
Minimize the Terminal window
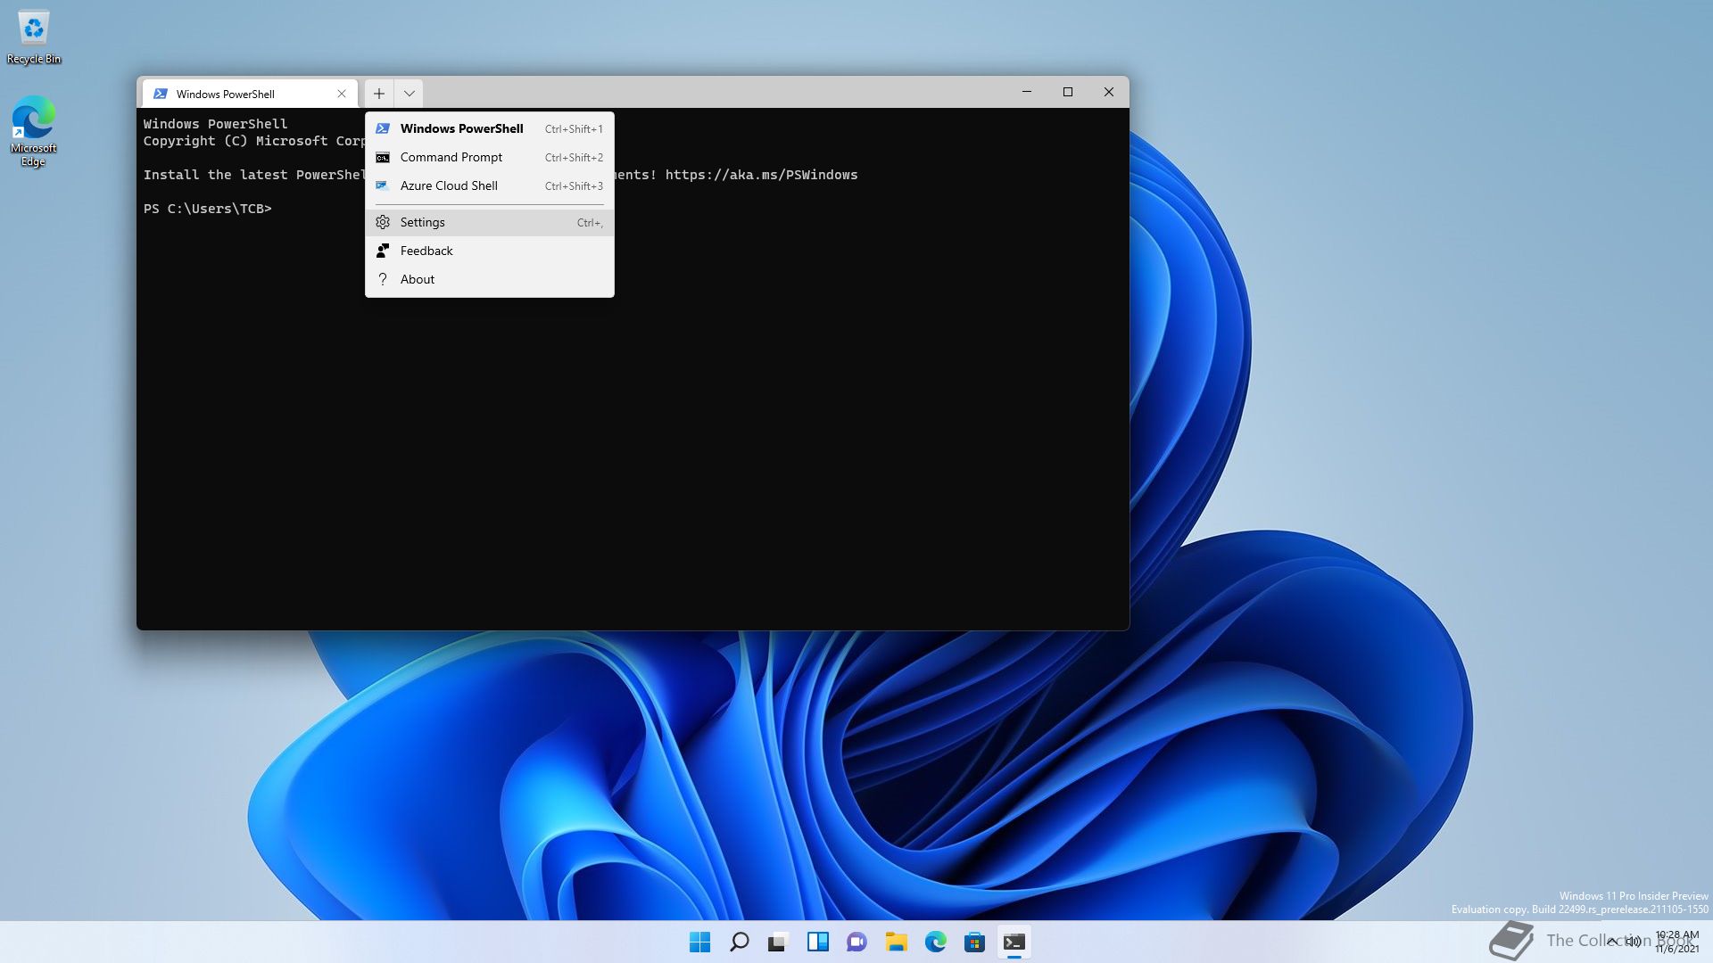tap(1027, 92)
